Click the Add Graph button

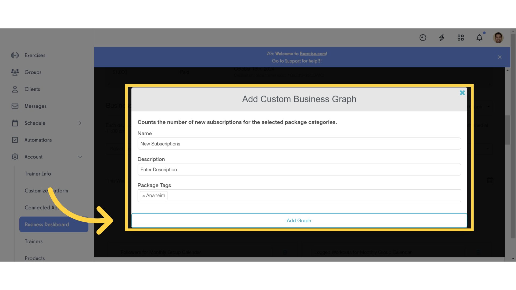tap(299, 220)
